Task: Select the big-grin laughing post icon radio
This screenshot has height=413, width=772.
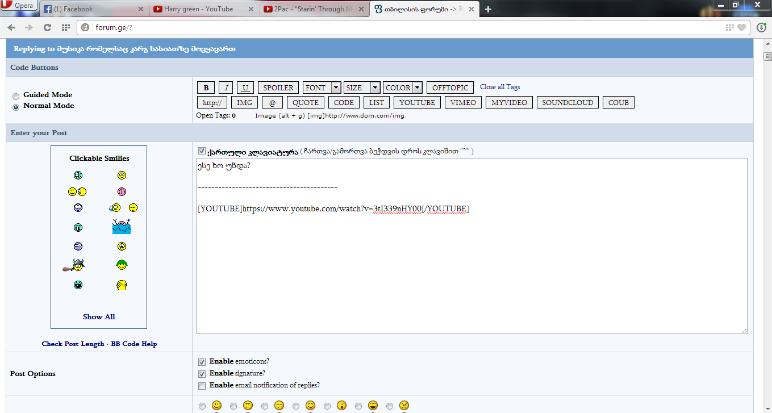Action: tap(358, 406)
